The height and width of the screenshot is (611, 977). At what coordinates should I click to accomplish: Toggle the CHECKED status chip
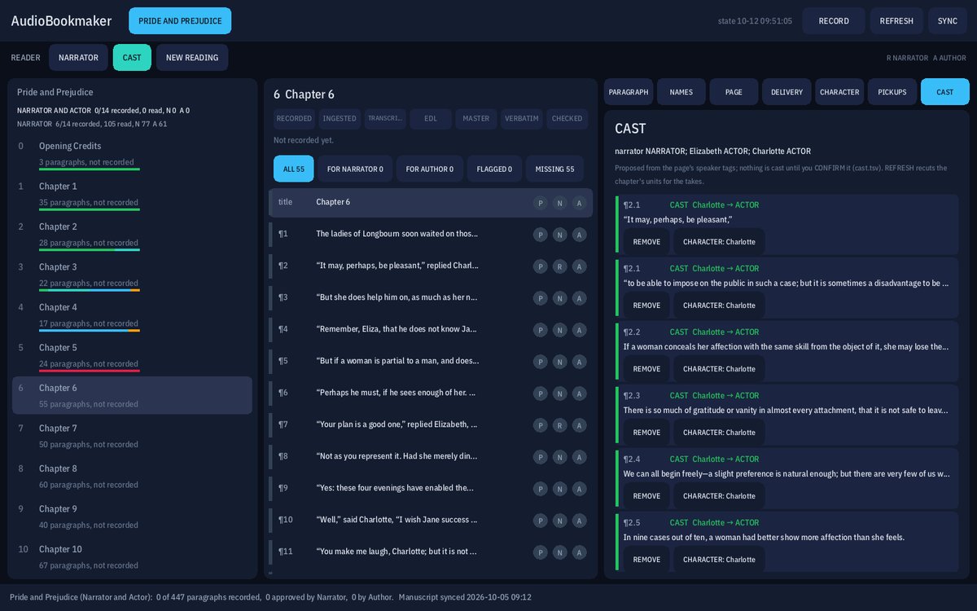coord(567,119)
